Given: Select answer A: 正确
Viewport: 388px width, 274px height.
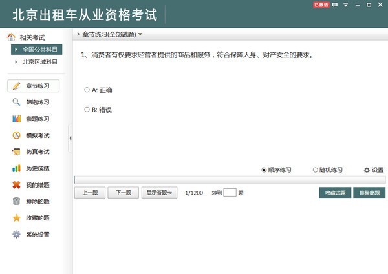Looking at the screenshot, I should pyautogui.click(x=87, y=90).
